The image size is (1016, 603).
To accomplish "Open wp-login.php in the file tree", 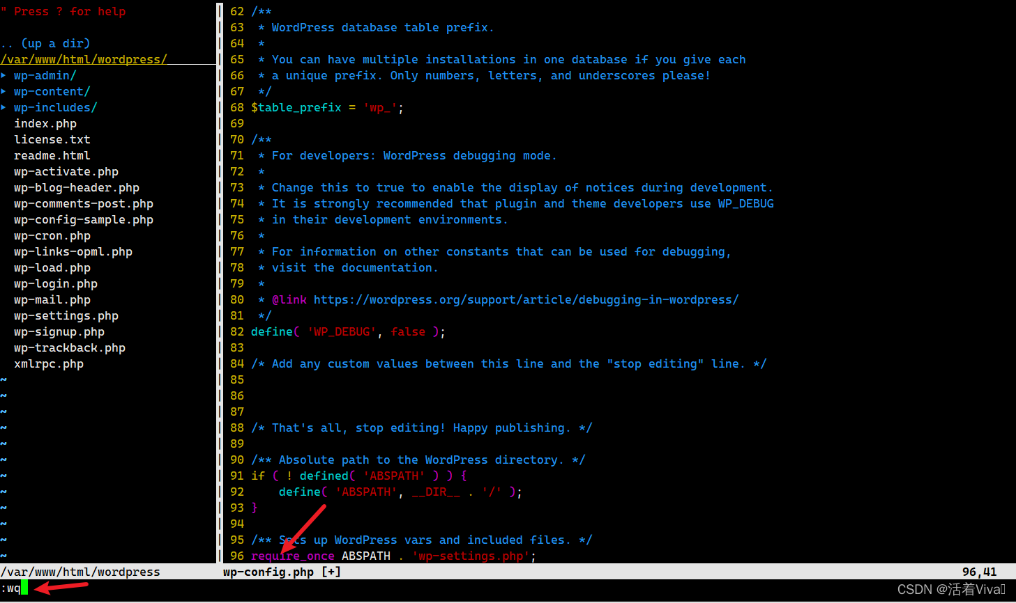I will point(56,283).
